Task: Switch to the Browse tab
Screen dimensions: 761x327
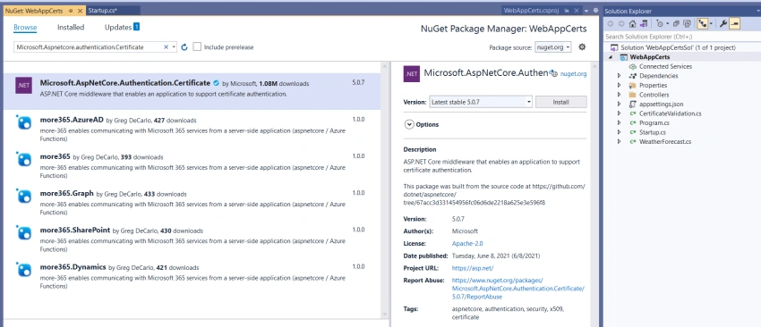Action: (25, 28)
